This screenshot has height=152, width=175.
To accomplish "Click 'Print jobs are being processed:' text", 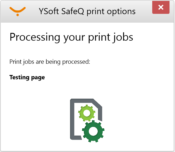I will point(50,61).
